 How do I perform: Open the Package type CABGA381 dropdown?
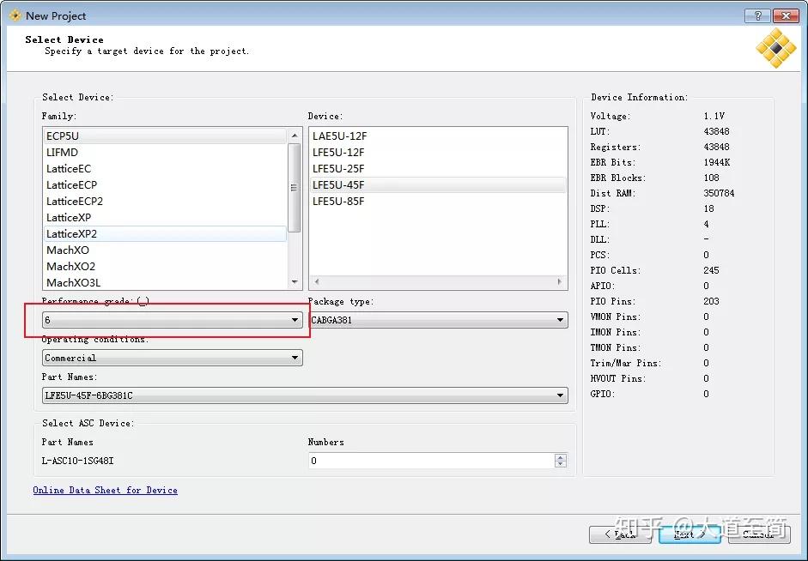coord(438,320)
